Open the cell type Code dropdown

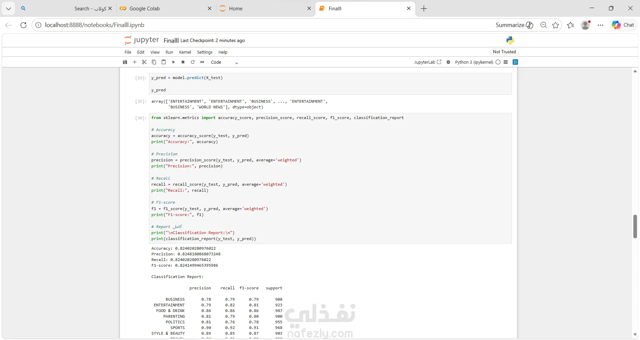[x=224, y=62]
